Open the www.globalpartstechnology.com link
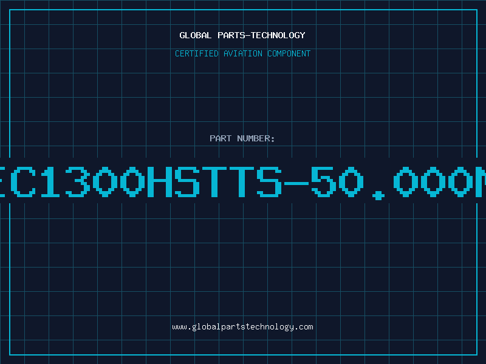 242,327
